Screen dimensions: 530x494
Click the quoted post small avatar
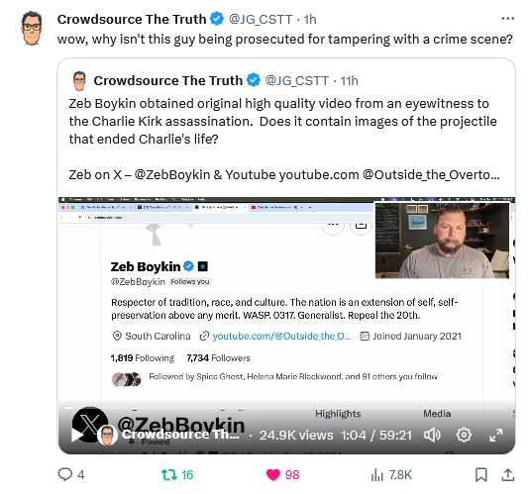79,81
